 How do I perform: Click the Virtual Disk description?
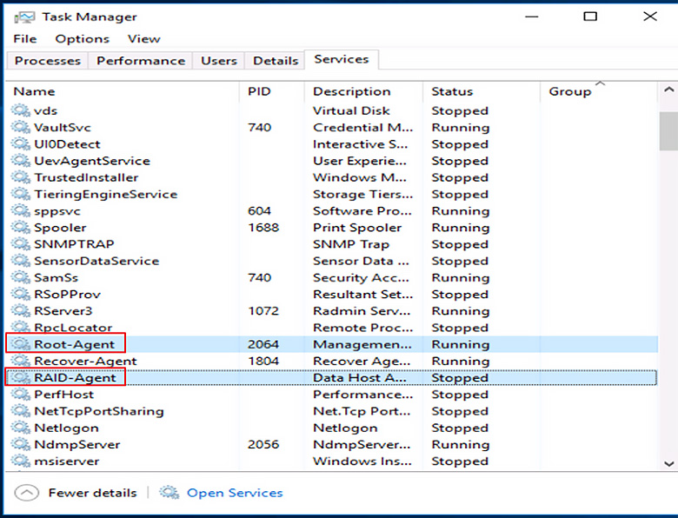[x=351, y=110]
